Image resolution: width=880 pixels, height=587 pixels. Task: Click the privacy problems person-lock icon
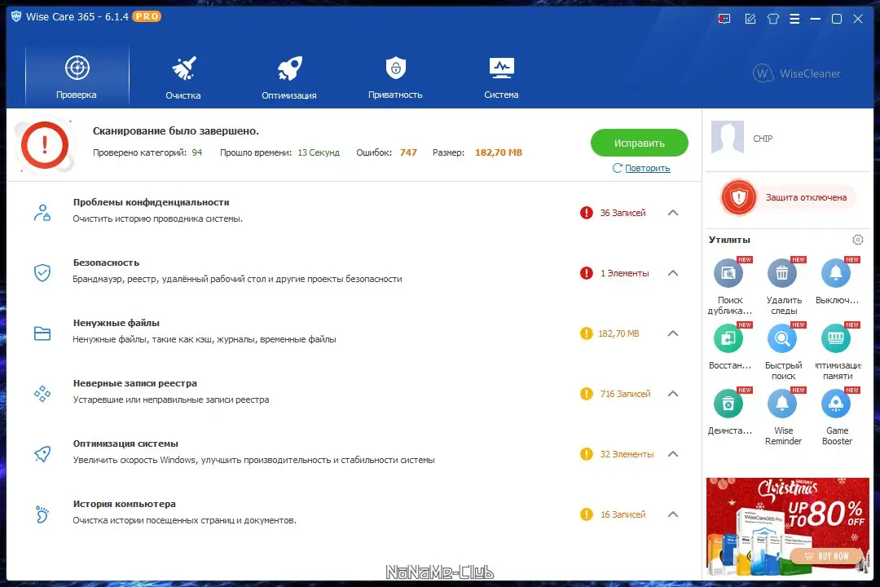coord(42,213)
